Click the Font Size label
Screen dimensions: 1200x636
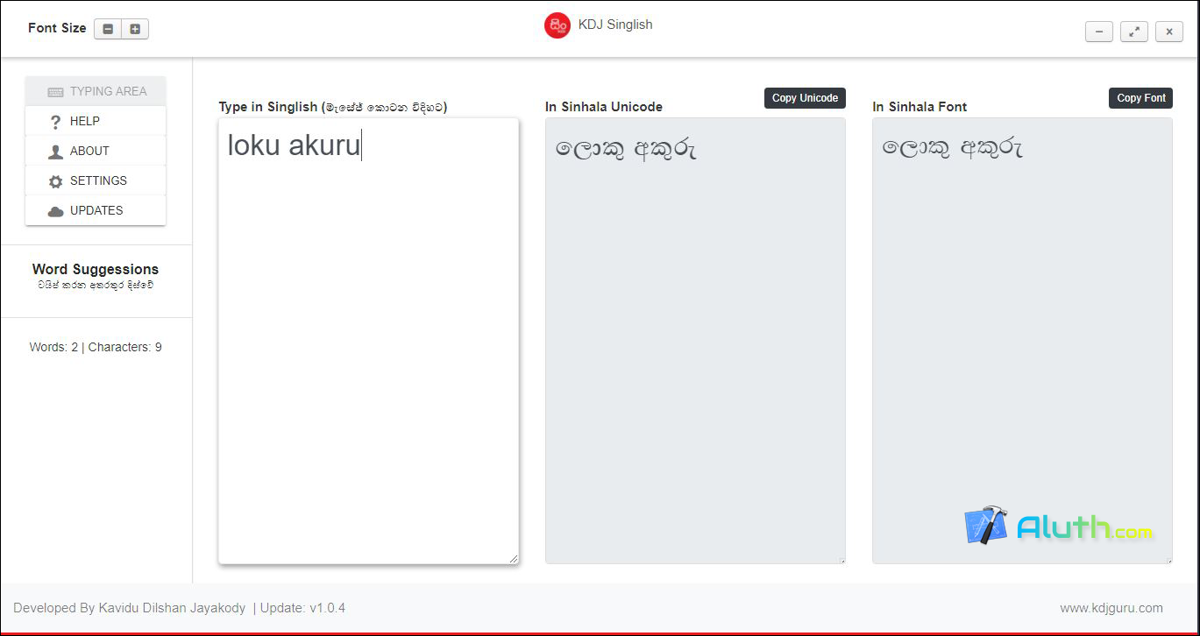coord(57,28)
